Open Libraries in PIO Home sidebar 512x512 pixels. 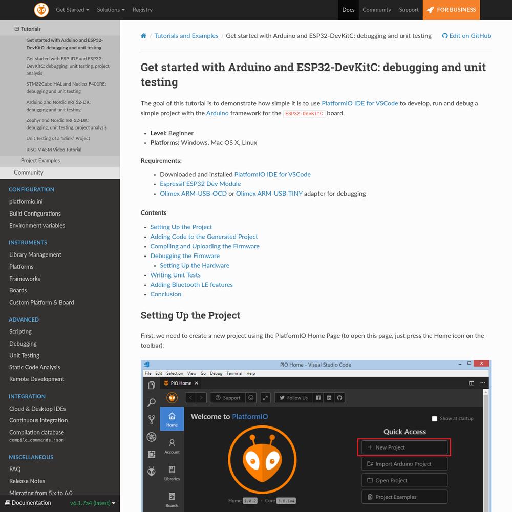[x=172, y=473]
